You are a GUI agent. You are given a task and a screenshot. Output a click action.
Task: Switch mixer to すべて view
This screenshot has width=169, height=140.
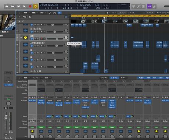pos(123,78)
